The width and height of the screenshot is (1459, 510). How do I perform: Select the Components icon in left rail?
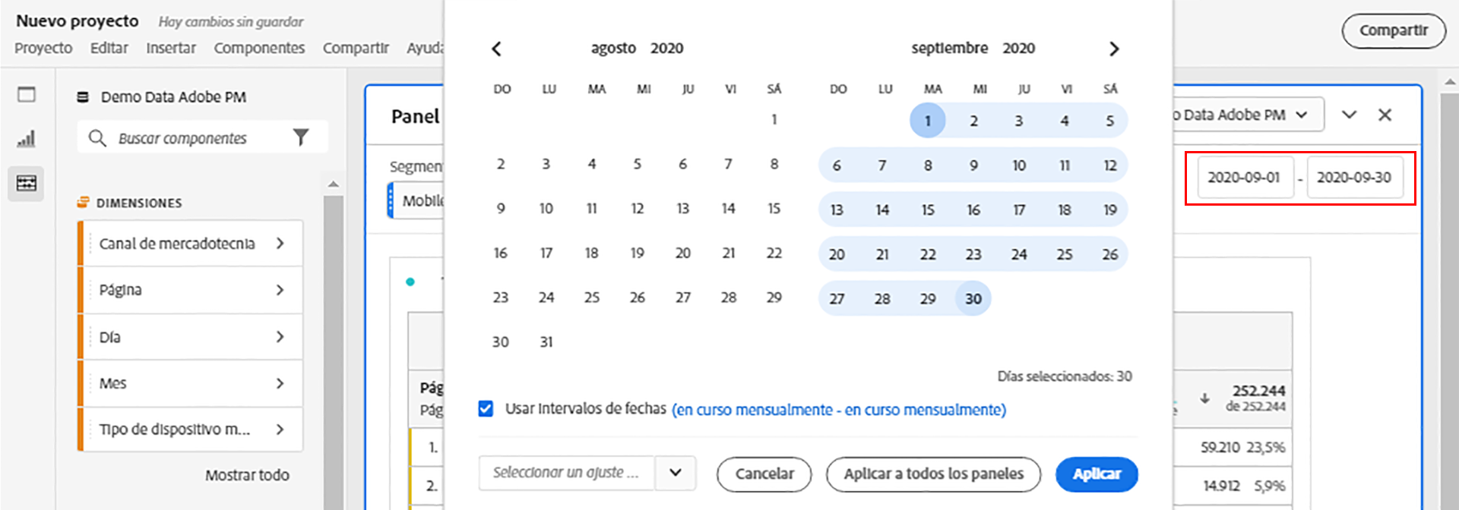pyautogui.click(x=27, y=184)
